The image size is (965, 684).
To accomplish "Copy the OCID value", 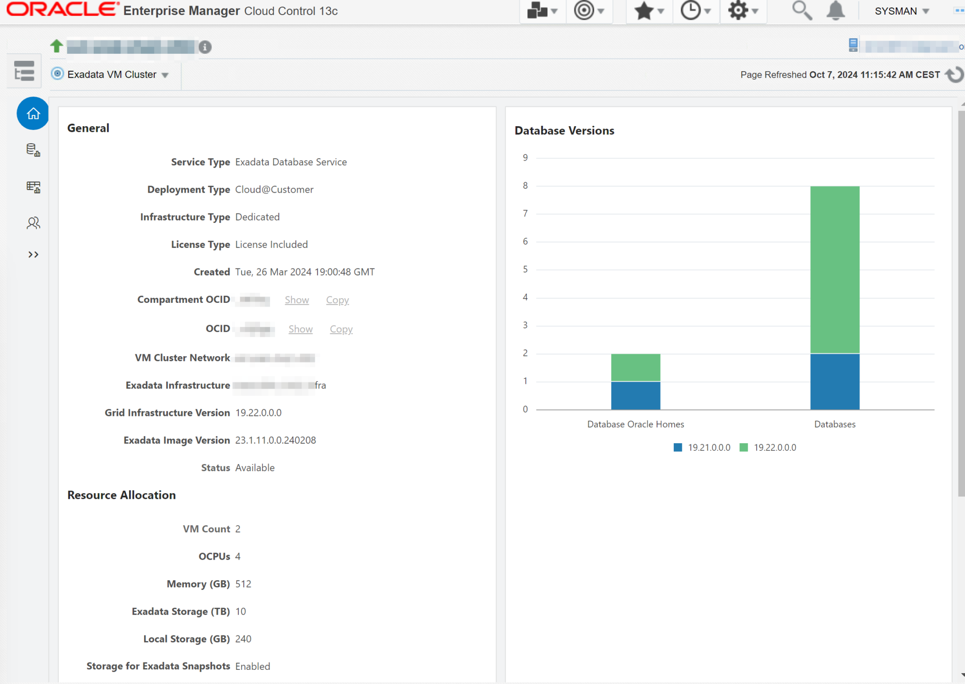I will point(341,329).
